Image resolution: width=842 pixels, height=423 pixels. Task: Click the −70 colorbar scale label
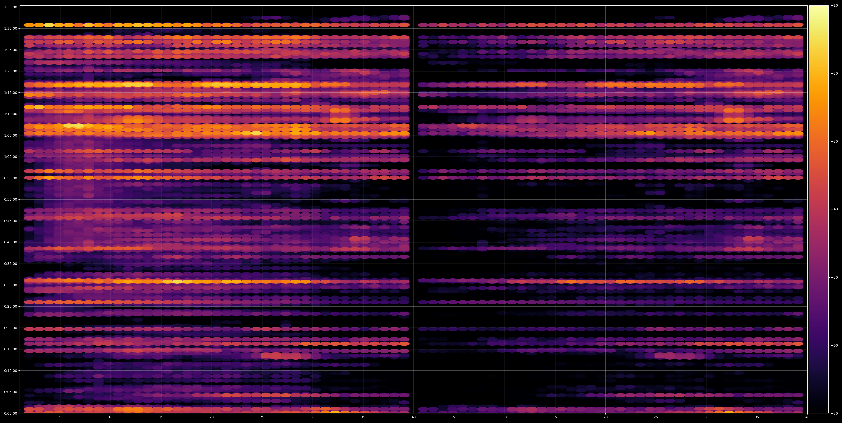[834, 413]
